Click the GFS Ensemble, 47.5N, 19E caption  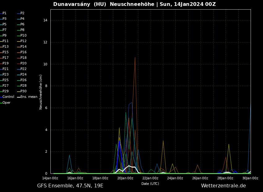click(70, 186)
